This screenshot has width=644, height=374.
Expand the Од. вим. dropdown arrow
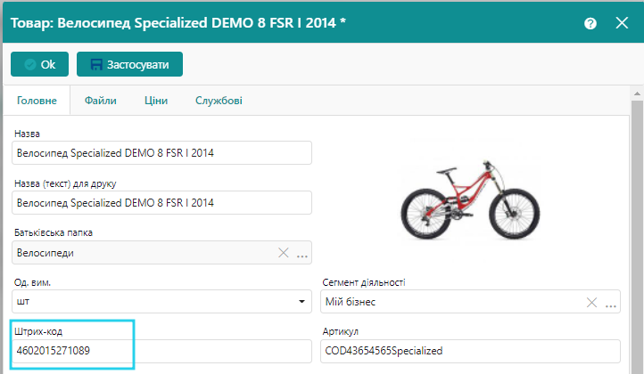(x=301, y=303)
